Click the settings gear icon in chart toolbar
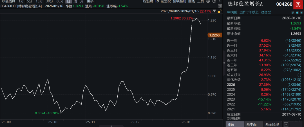This screenshot has width=304, height=127. click(208, 1)
